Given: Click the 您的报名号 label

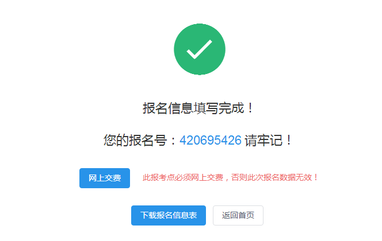Looking at the screenshot, I should (x=135, y=140).
